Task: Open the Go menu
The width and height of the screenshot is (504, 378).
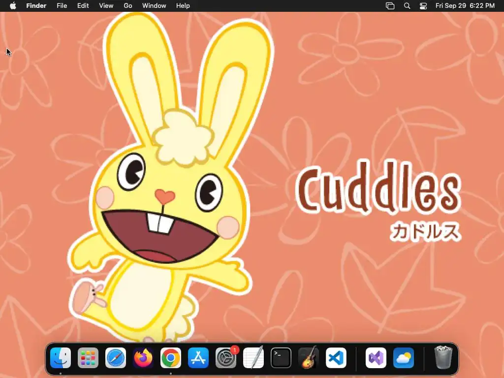Action: (x=128, y=6)
